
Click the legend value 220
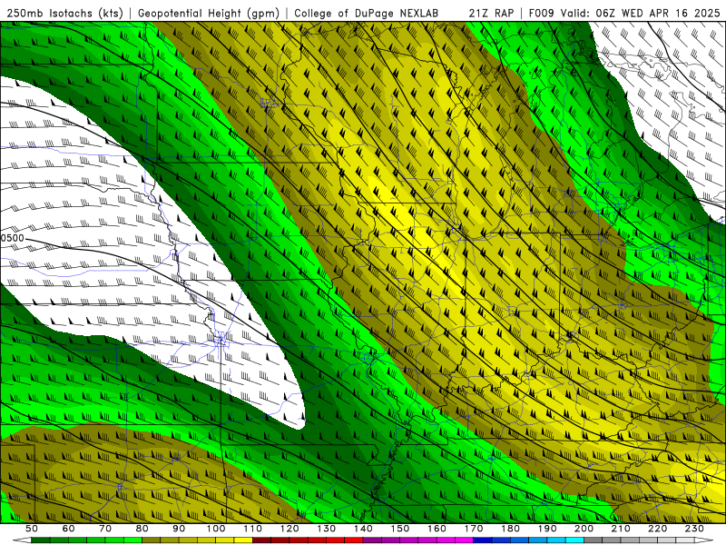[657, 529]
